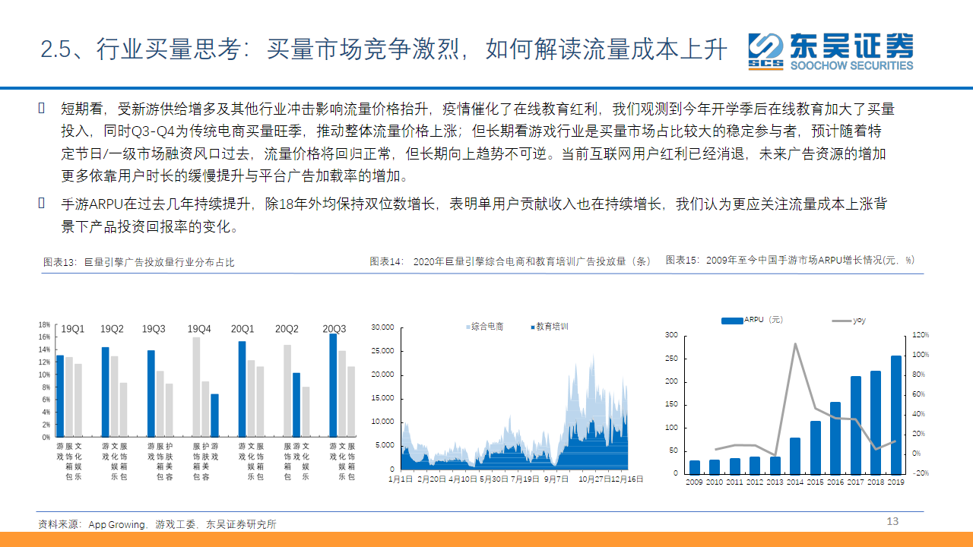Screen dimensions: 973x547
Task: Click the 教育培训 legend text
Action: coord(552,327)
